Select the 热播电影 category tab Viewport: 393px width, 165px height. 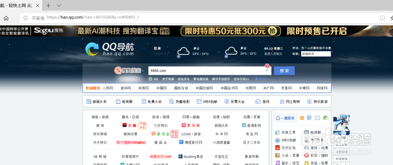click(179, 102)
